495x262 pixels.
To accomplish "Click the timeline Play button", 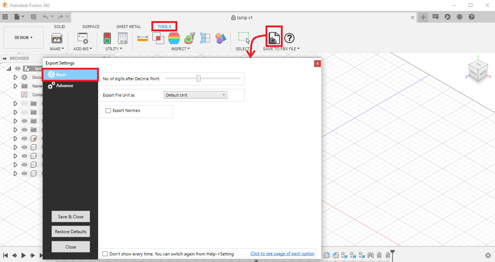I will (x=23, y=255).
